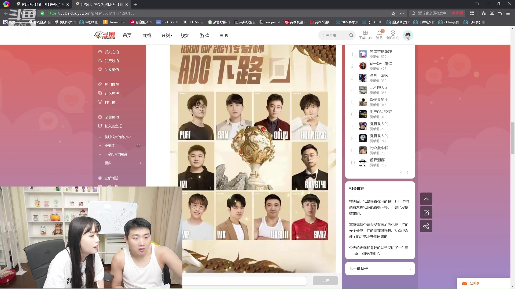Open ranked user 用户0545267 profile
Image resolution: width=515 pixels, height=289 pixels.
pyautogui.click(x=381, y=112)
